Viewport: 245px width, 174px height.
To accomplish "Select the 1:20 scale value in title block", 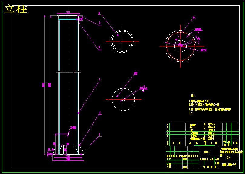I will click(217, 163).
